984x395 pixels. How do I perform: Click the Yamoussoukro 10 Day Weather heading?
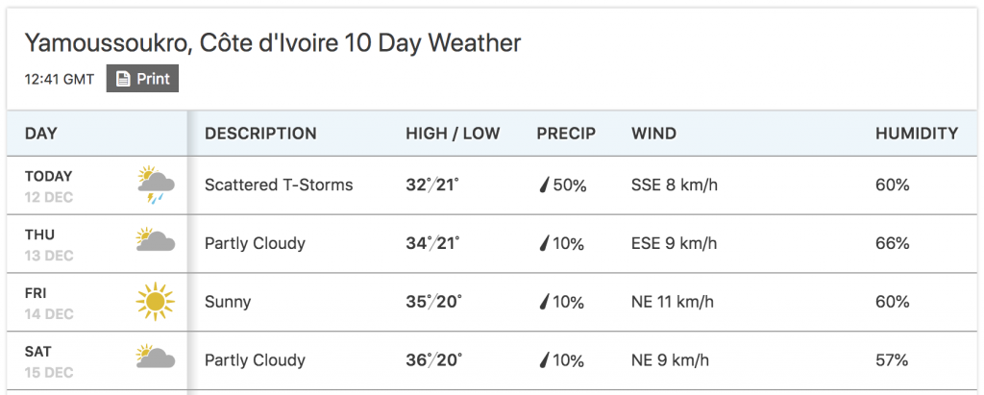[272, 43]
